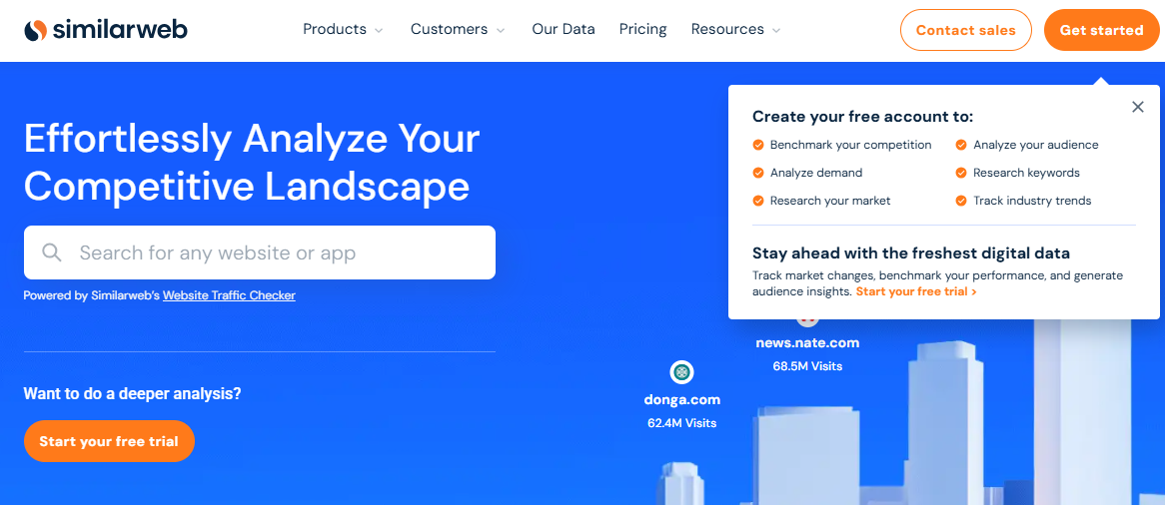1165x505 pixels.
Task: Click the donga.com label
Action: (682, 399)
